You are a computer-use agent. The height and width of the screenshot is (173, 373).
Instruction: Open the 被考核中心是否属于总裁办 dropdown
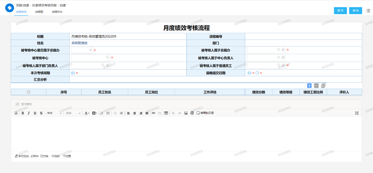(82, 50)
